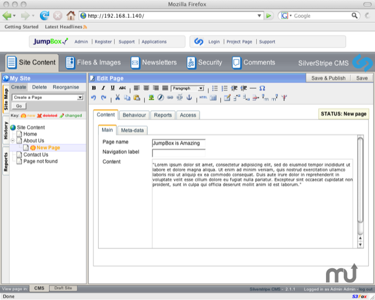Align text right

click(156, 88)
